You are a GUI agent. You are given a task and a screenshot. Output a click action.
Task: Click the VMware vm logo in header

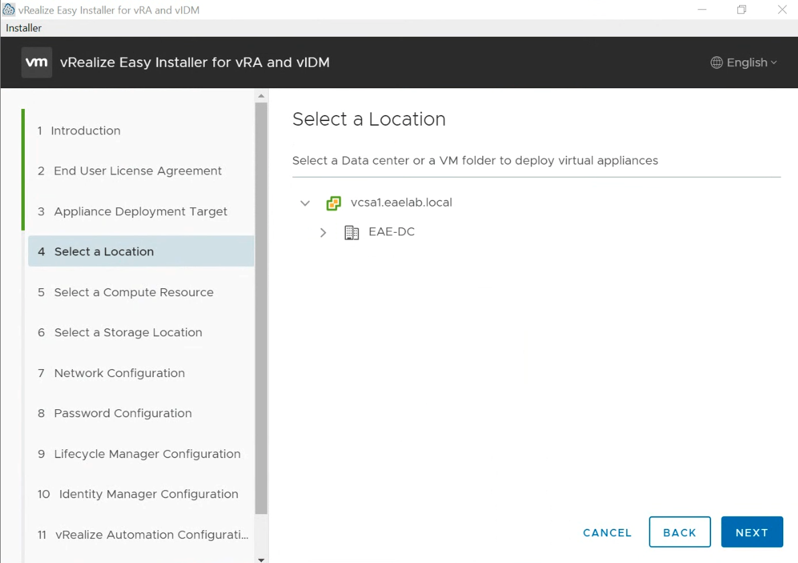[x=36, y=62]
